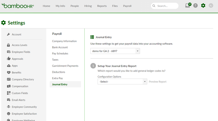This screenshot has width=218, height=121.
Task: Click the Access Levels lock icon
Action: (8, 45)
